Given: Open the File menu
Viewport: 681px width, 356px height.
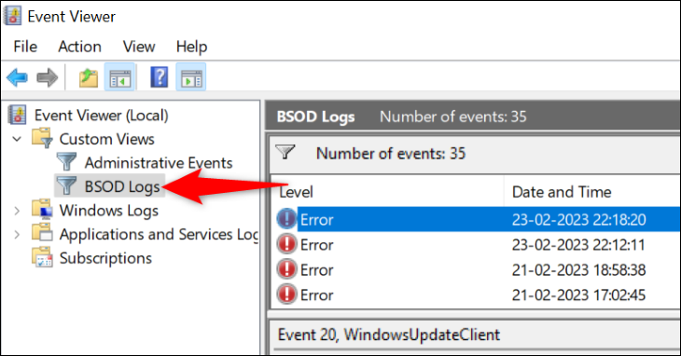Looking at the screenshot, I should click(25, 47).
